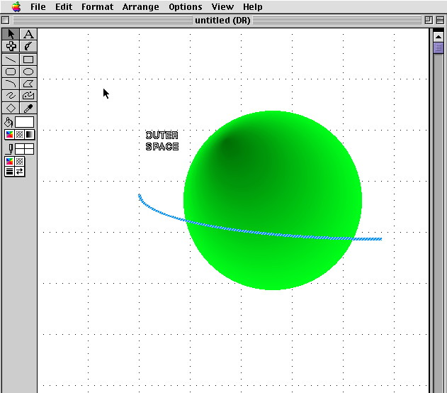Screen dimensions: 447x393
Task: Open the pen arrows palette
Action: point(19,171)
